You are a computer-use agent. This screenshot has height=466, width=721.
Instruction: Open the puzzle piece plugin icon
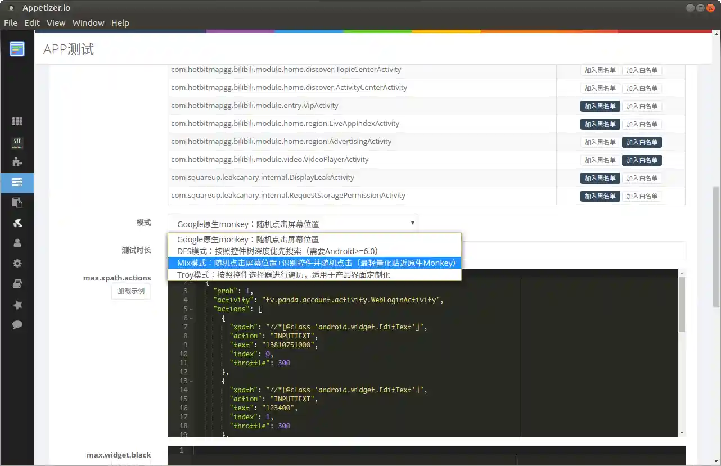(x=17, y=162)
